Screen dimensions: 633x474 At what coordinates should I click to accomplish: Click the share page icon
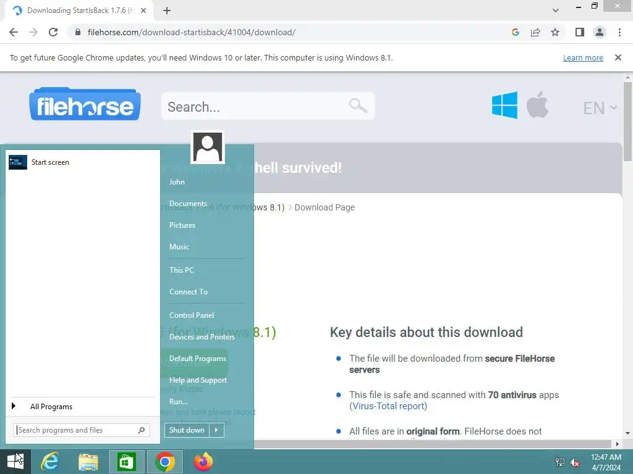pyautogui.click(x=535, y=32)
